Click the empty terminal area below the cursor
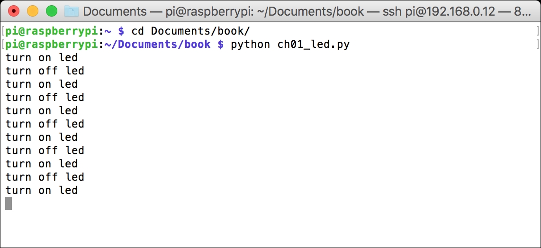The width and height of the screenshot is (541, 248). (270, 227)
